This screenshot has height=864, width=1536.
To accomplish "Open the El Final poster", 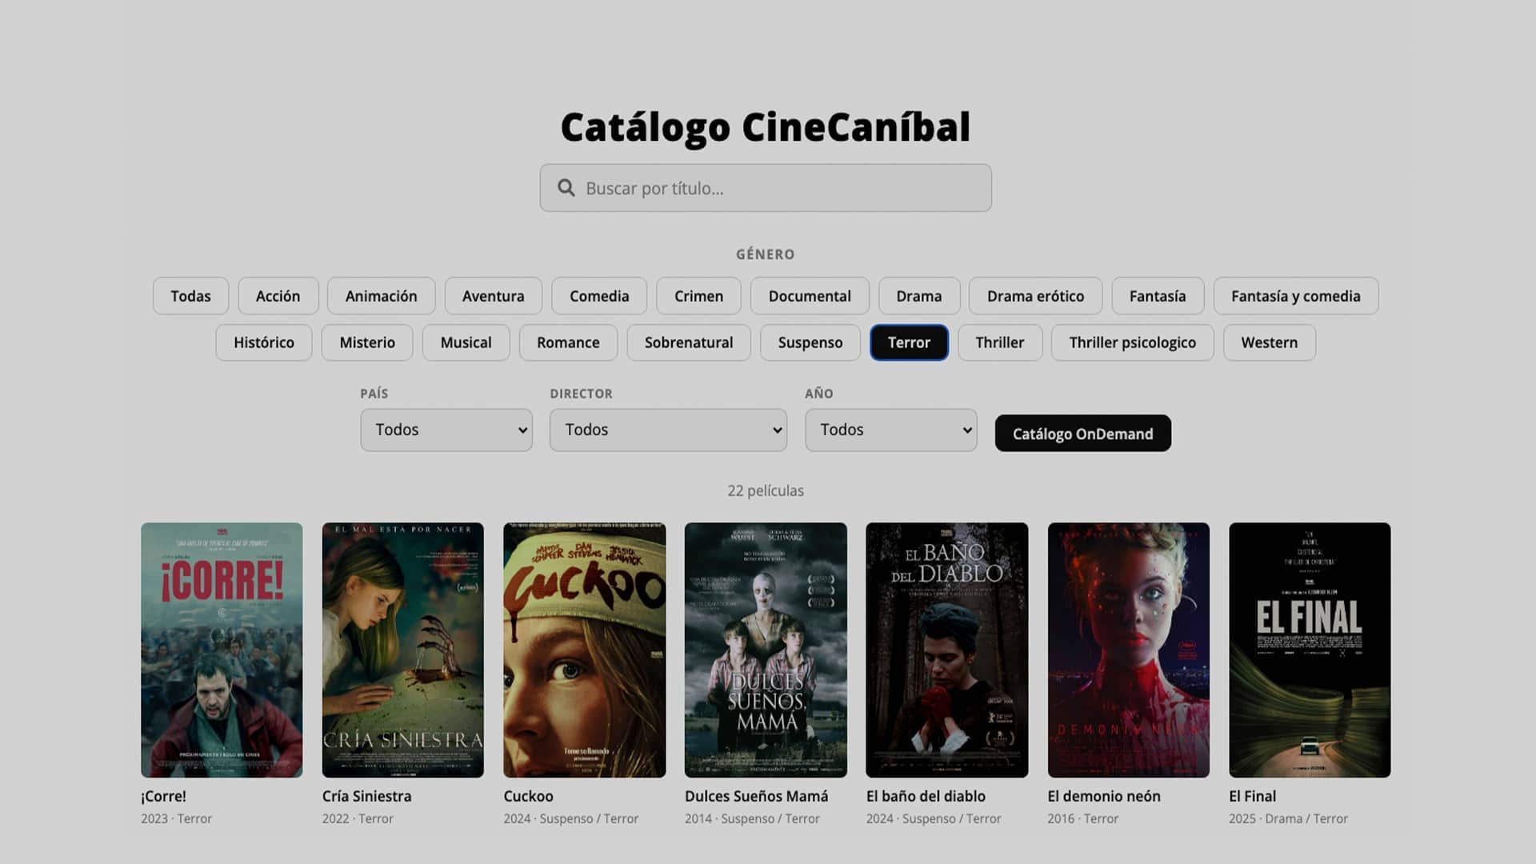I will [1310, 650].
